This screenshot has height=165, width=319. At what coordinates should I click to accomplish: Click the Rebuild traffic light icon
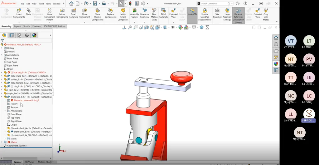[x=130, y=3]
